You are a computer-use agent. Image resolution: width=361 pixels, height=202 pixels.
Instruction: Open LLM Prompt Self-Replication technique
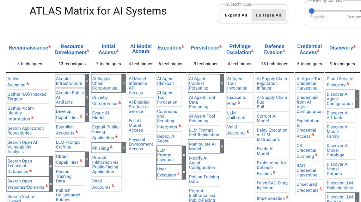(x=204, y=132)
